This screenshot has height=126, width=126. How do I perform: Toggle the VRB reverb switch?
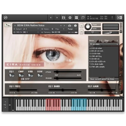pyautogui.click(x=30, y=75)
